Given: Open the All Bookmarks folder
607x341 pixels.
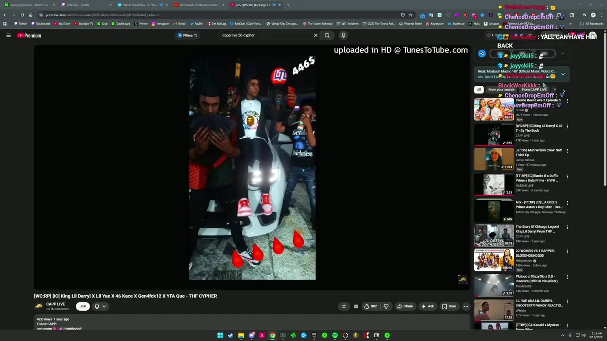Looking at the screenshot, I should [x=592, y=24].
